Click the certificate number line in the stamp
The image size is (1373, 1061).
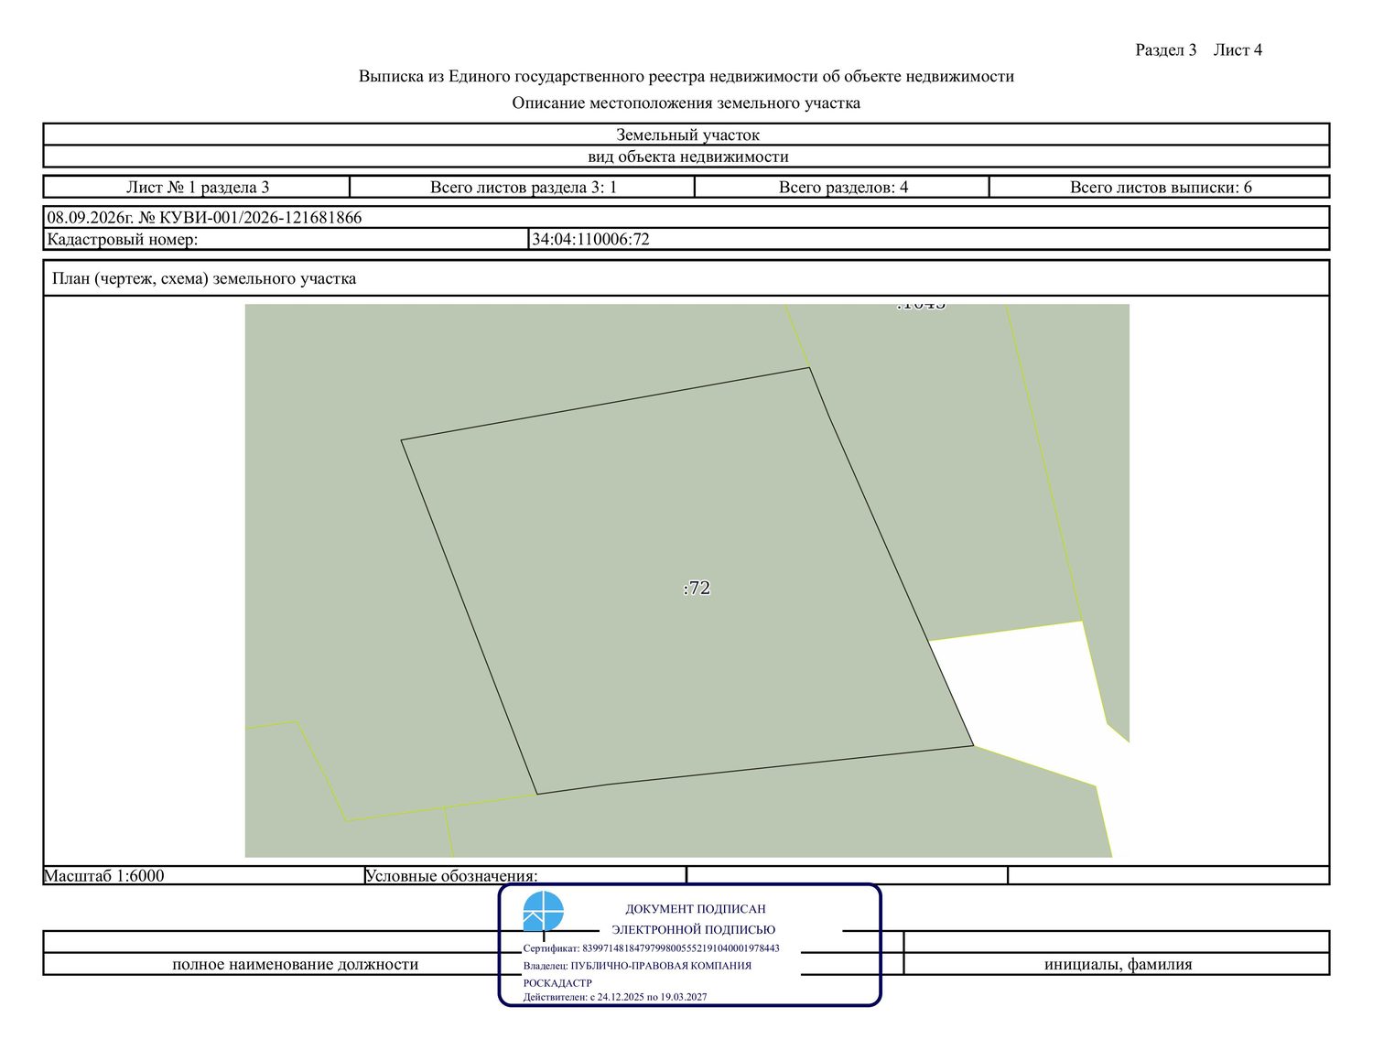[652, 948]
